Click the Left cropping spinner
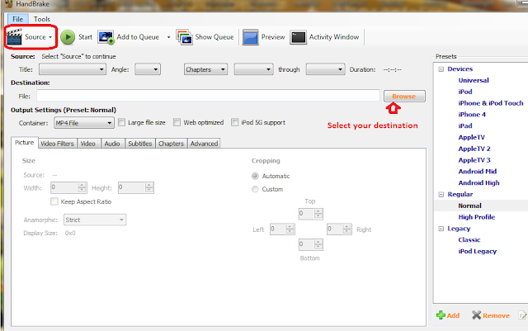Image resolution: width=528 pixels, height=331 pixels. (282, 229)
